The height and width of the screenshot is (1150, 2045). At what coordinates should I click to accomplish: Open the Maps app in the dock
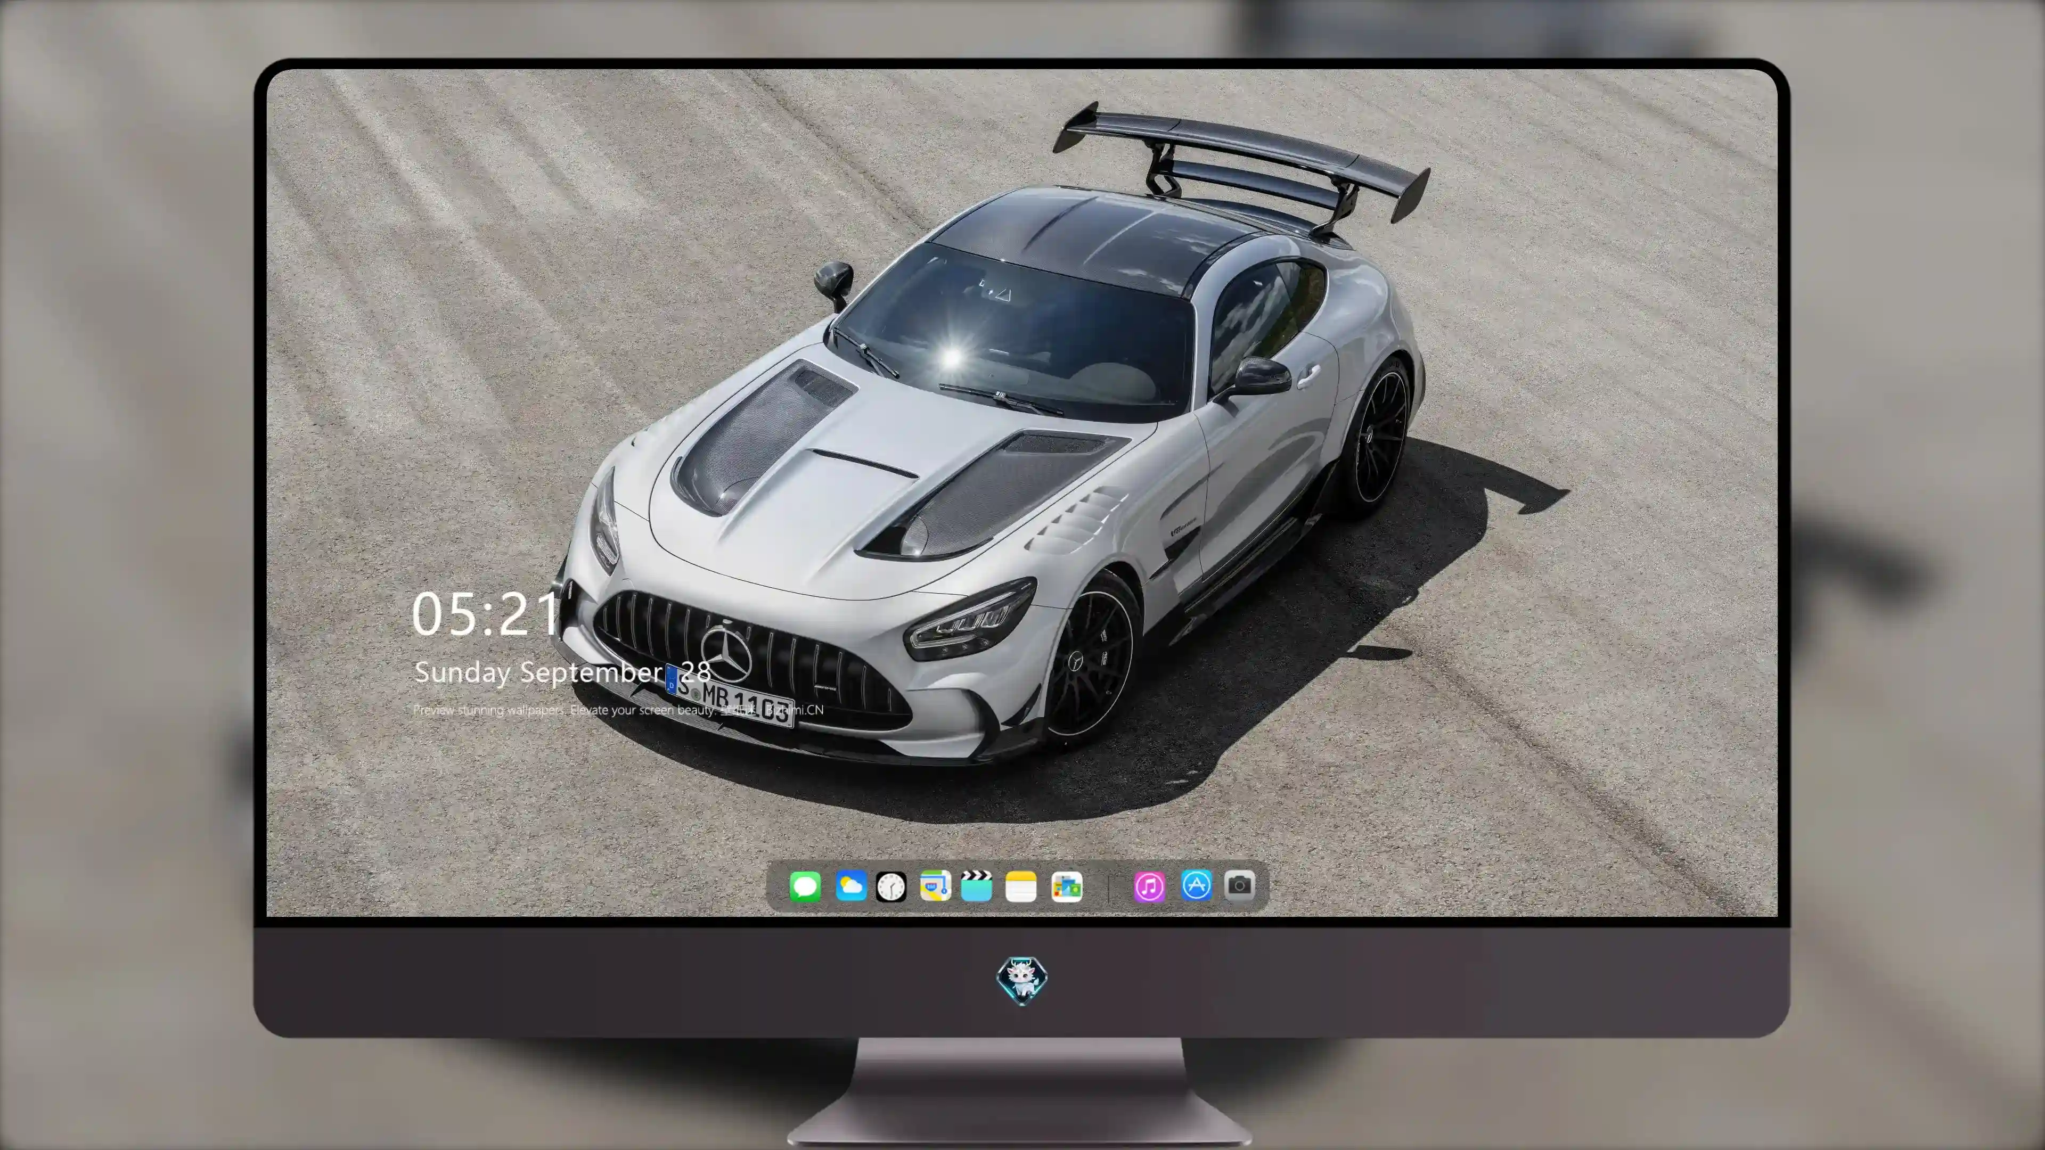coord(935,886)
